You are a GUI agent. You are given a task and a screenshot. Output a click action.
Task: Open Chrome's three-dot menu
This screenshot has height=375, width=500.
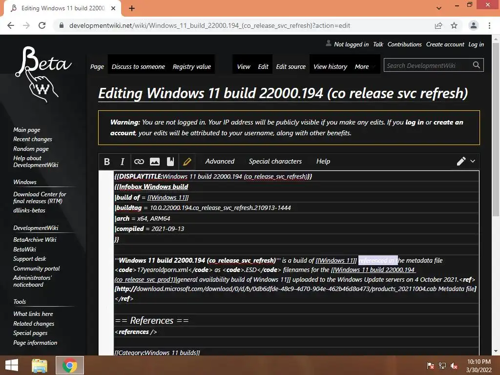[x=489, y=25]
